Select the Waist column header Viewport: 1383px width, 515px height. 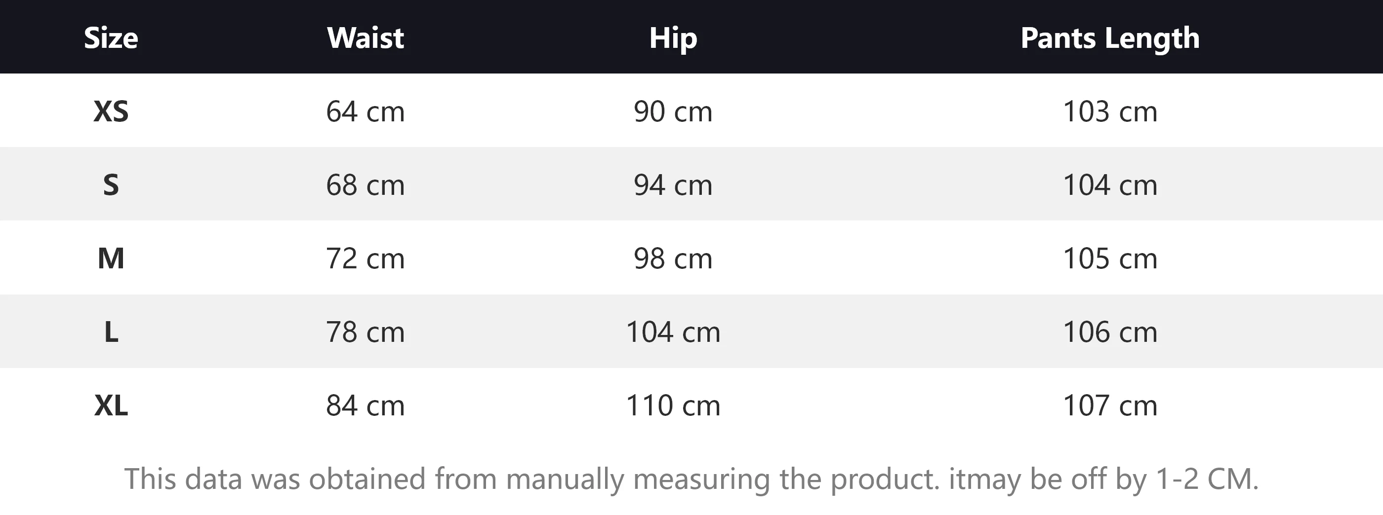(x=365, y=38)
